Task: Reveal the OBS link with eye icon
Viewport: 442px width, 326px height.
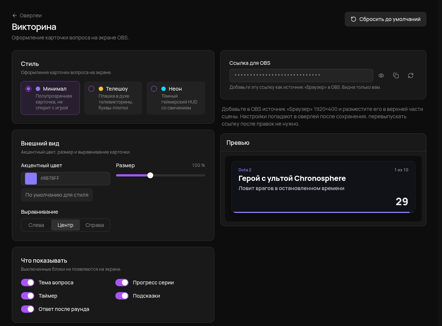Action: pos(381,76)
